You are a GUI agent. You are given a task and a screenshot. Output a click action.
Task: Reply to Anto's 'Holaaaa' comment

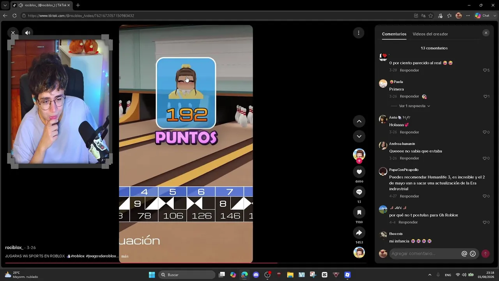409,132
